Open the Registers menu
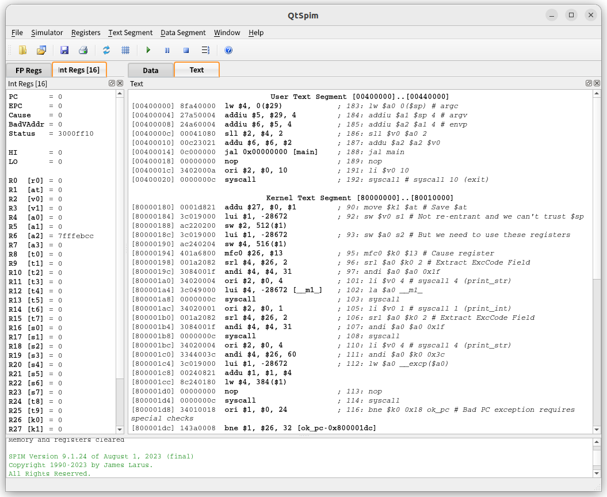 tap(86, 33)
